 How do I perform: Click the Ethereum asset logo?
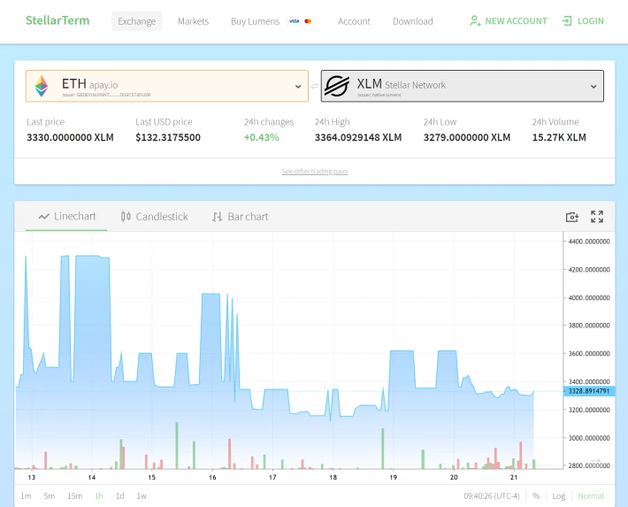point(42,86)
